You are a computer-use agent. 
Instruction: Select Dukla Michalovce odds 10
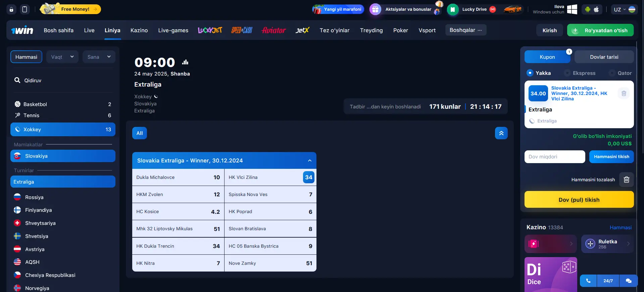[x=178, y=177]
